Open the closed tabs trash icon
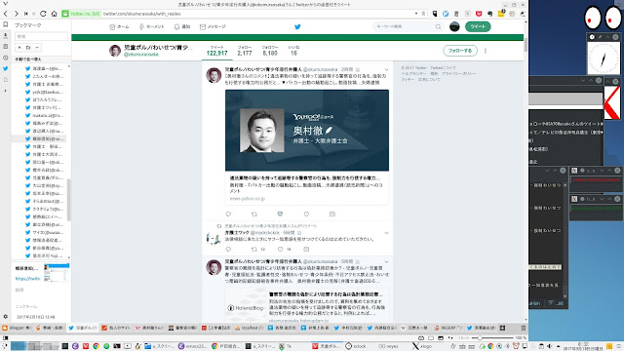 click(524, 328)
